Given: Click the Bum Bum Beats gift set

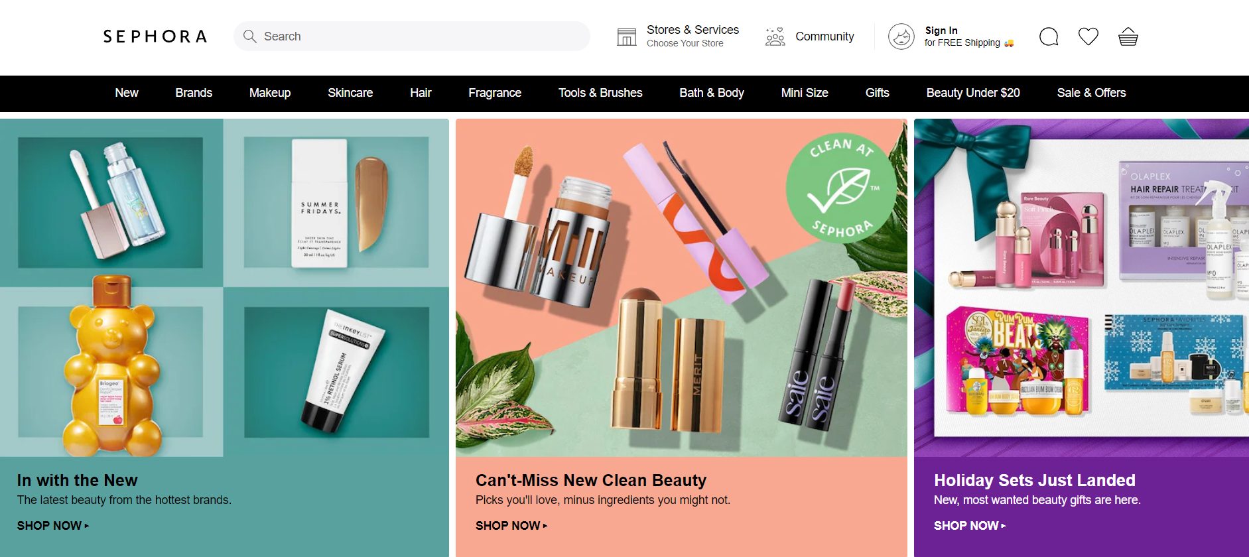Looking at the screenshot, I should [1018, 361].
